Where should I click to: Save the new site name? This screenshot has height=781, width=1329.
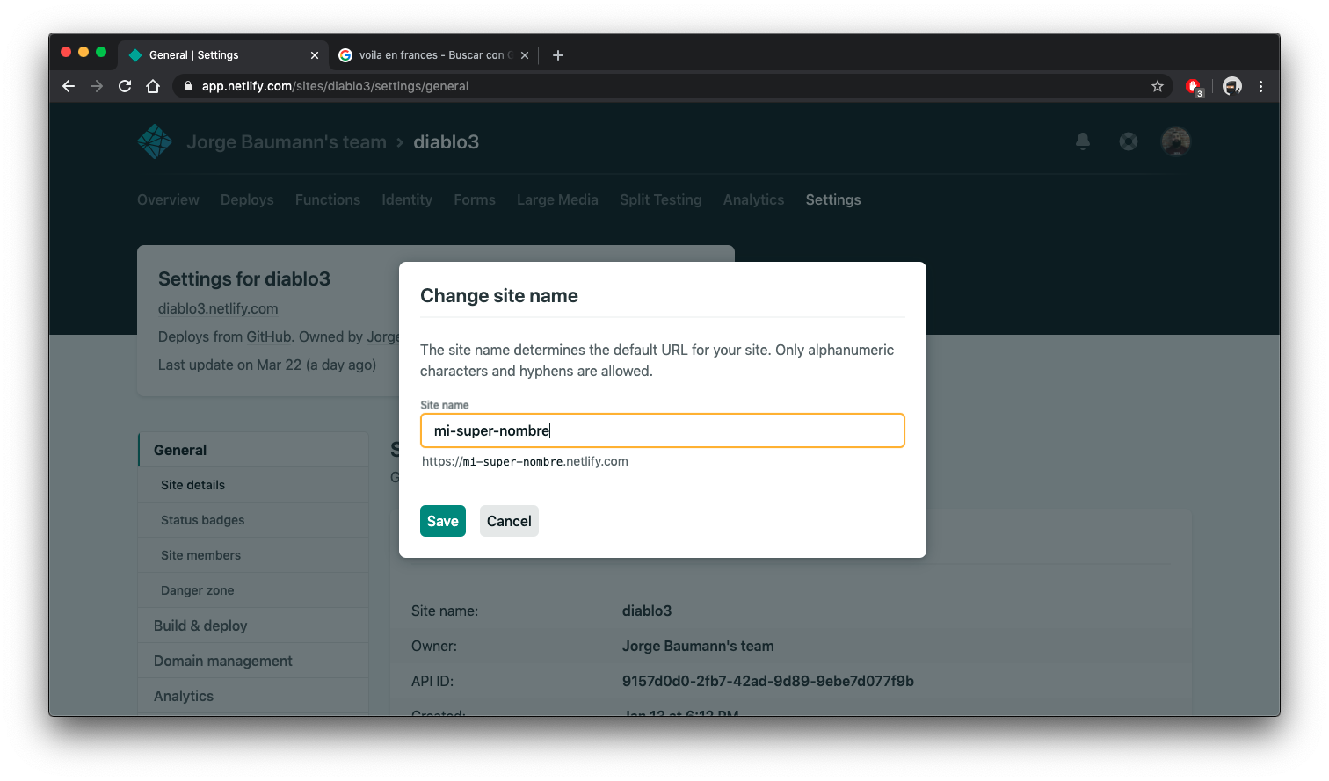443,521
